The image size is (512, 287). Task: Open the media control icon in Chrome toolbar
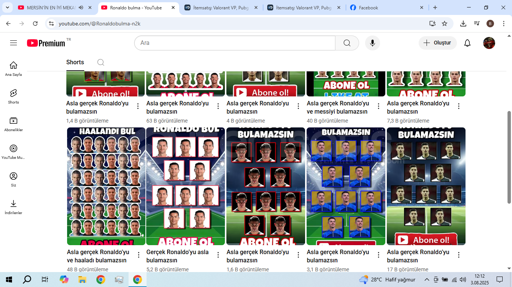pyautogui.click(x=477, y=24)
